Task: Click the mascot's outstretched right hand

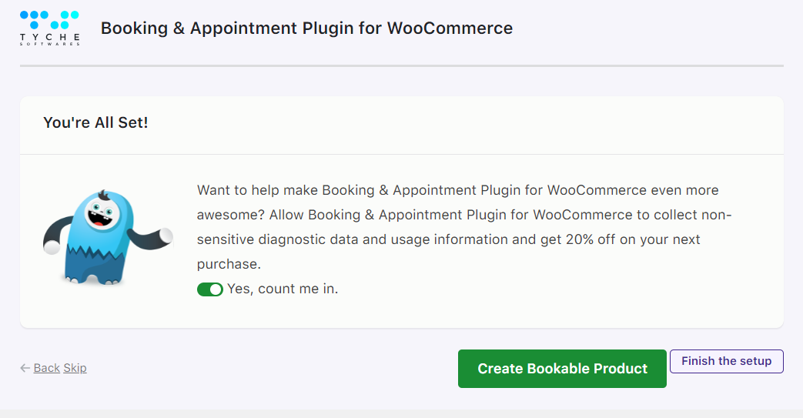Action: click(166, 235)
